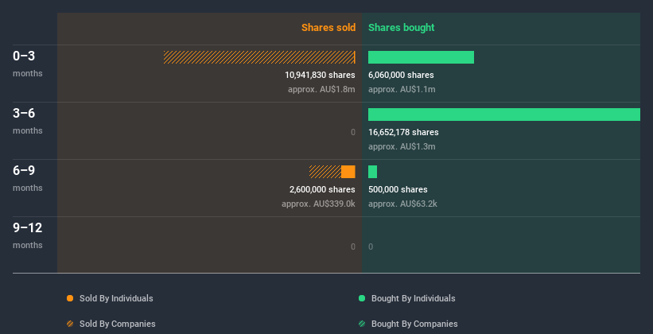
Task: Click the 16,652,178 shares value
Action: pyautogui.click(x=403, y=132)
